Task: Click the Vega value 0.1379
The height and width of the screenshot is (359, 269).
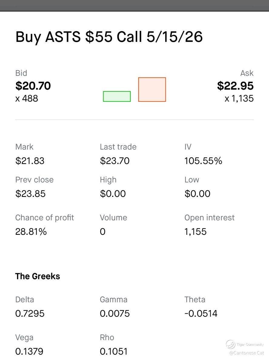Action: pos(29,351)
